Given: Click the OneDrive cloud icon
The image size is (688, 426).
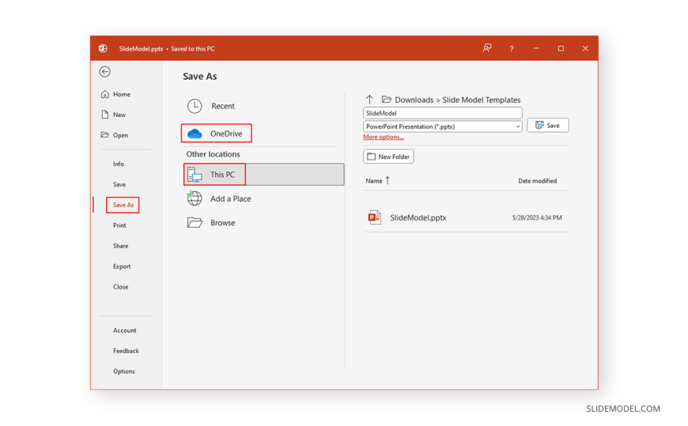Looking at the screenshot, I should tap(195, 134).
